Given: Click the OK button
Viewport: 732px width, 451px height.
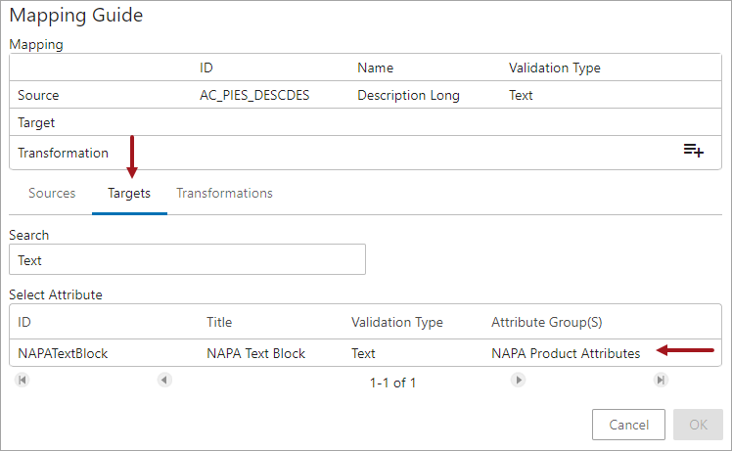Looking at the screenshot, I should pos(698,425).
